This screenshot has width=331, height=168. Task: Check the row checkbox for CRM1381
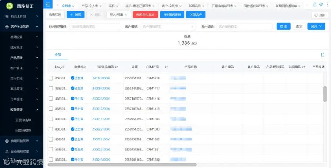click(51, 149)
